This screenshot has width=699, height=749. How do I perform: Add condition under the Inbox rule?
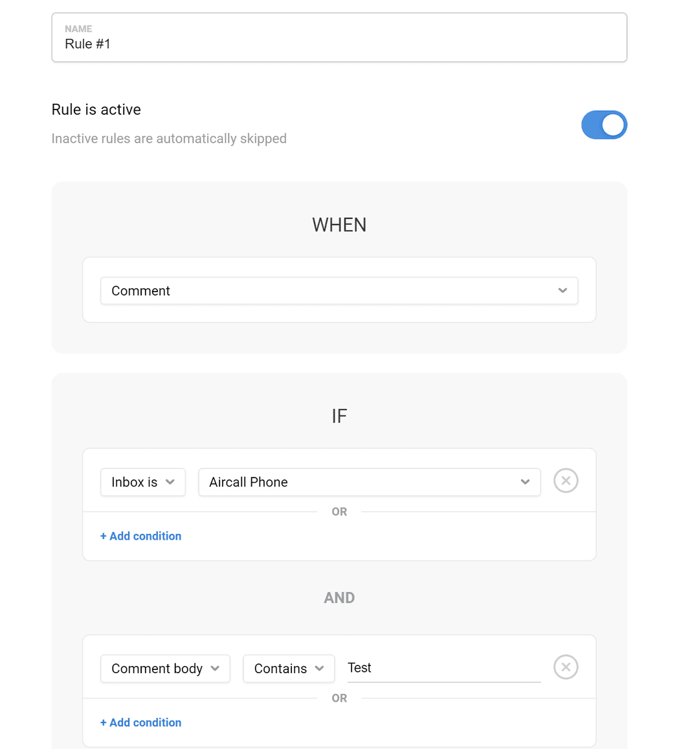pos(140,536)
